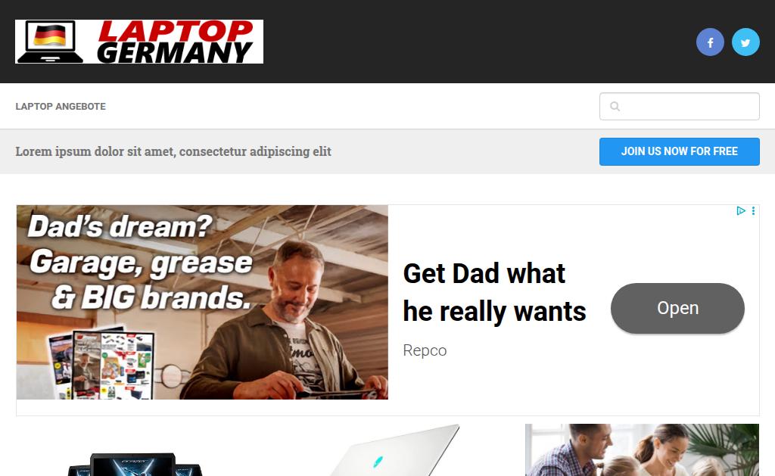Click the Dad's dream garage ad image
The height and width of the screenshot is (476, 775).
(202, 302)
